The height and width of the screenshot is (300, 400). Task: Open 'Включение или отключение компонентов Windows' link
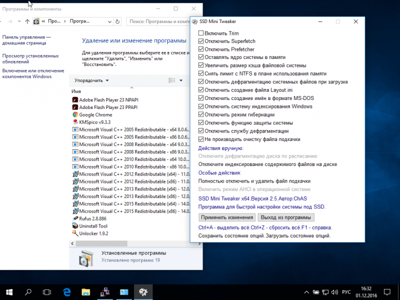(33, 73)
